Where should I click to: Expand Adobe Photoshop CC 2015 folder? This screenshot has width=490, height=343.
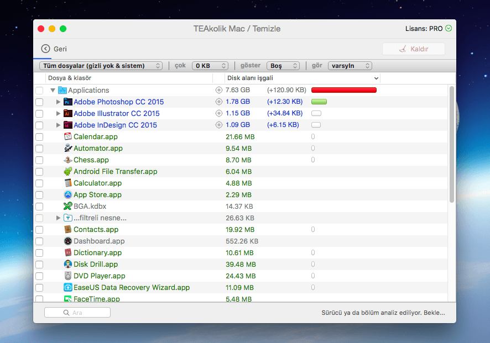pos(58,102)
